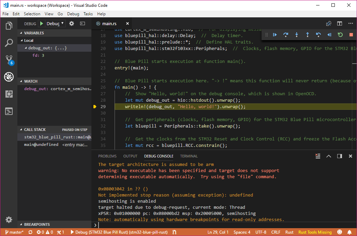Open the sixth activity bar panel icon
Image resolution: width=357 pixels, height=236 pixels.
(9, 111)
